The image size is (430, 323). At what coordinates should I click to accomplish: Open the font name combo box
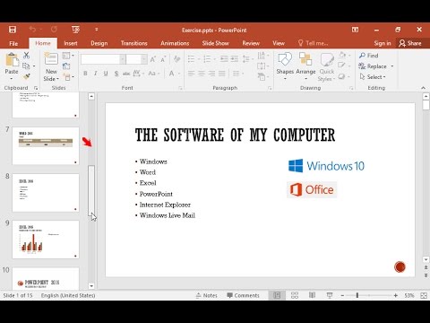point(103,59)
